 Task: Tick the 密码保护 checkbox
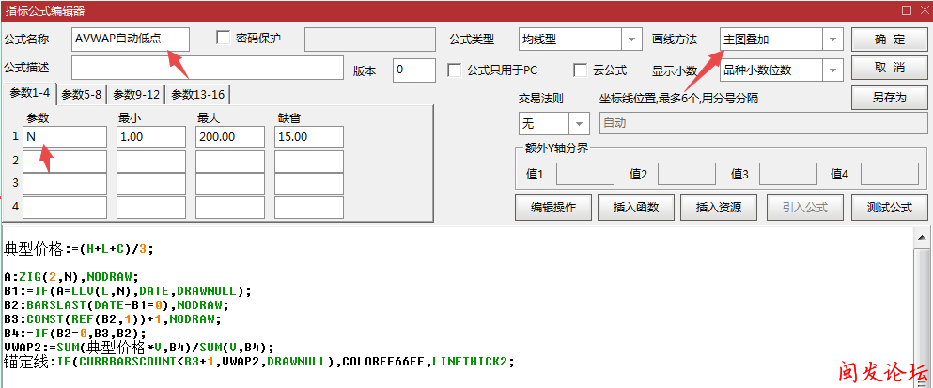tap(224, 39)
